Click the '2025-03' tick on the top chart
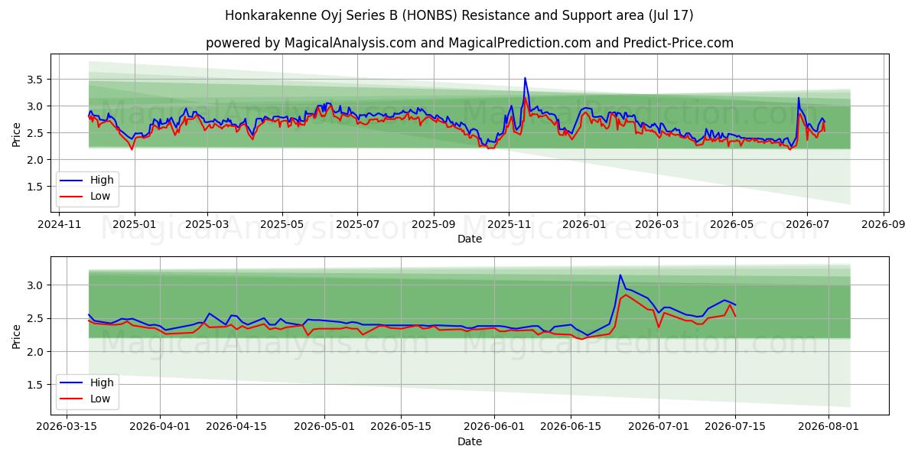 pyautogui.click(x=207, y=224)
